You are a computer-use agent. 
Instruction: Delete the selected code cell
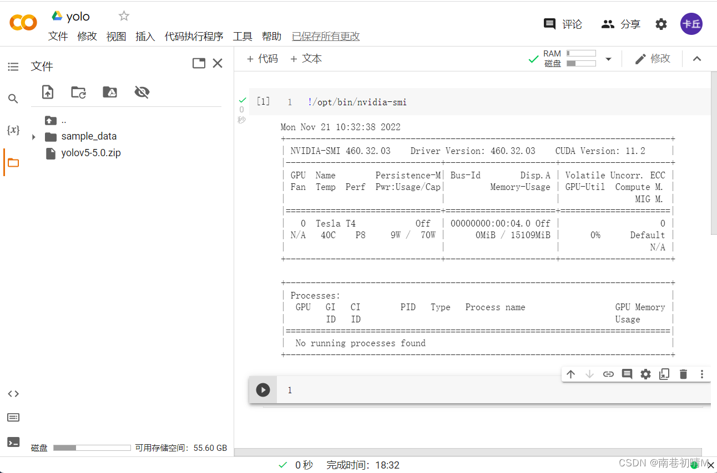pyautogui.click(x=683, y=374)
